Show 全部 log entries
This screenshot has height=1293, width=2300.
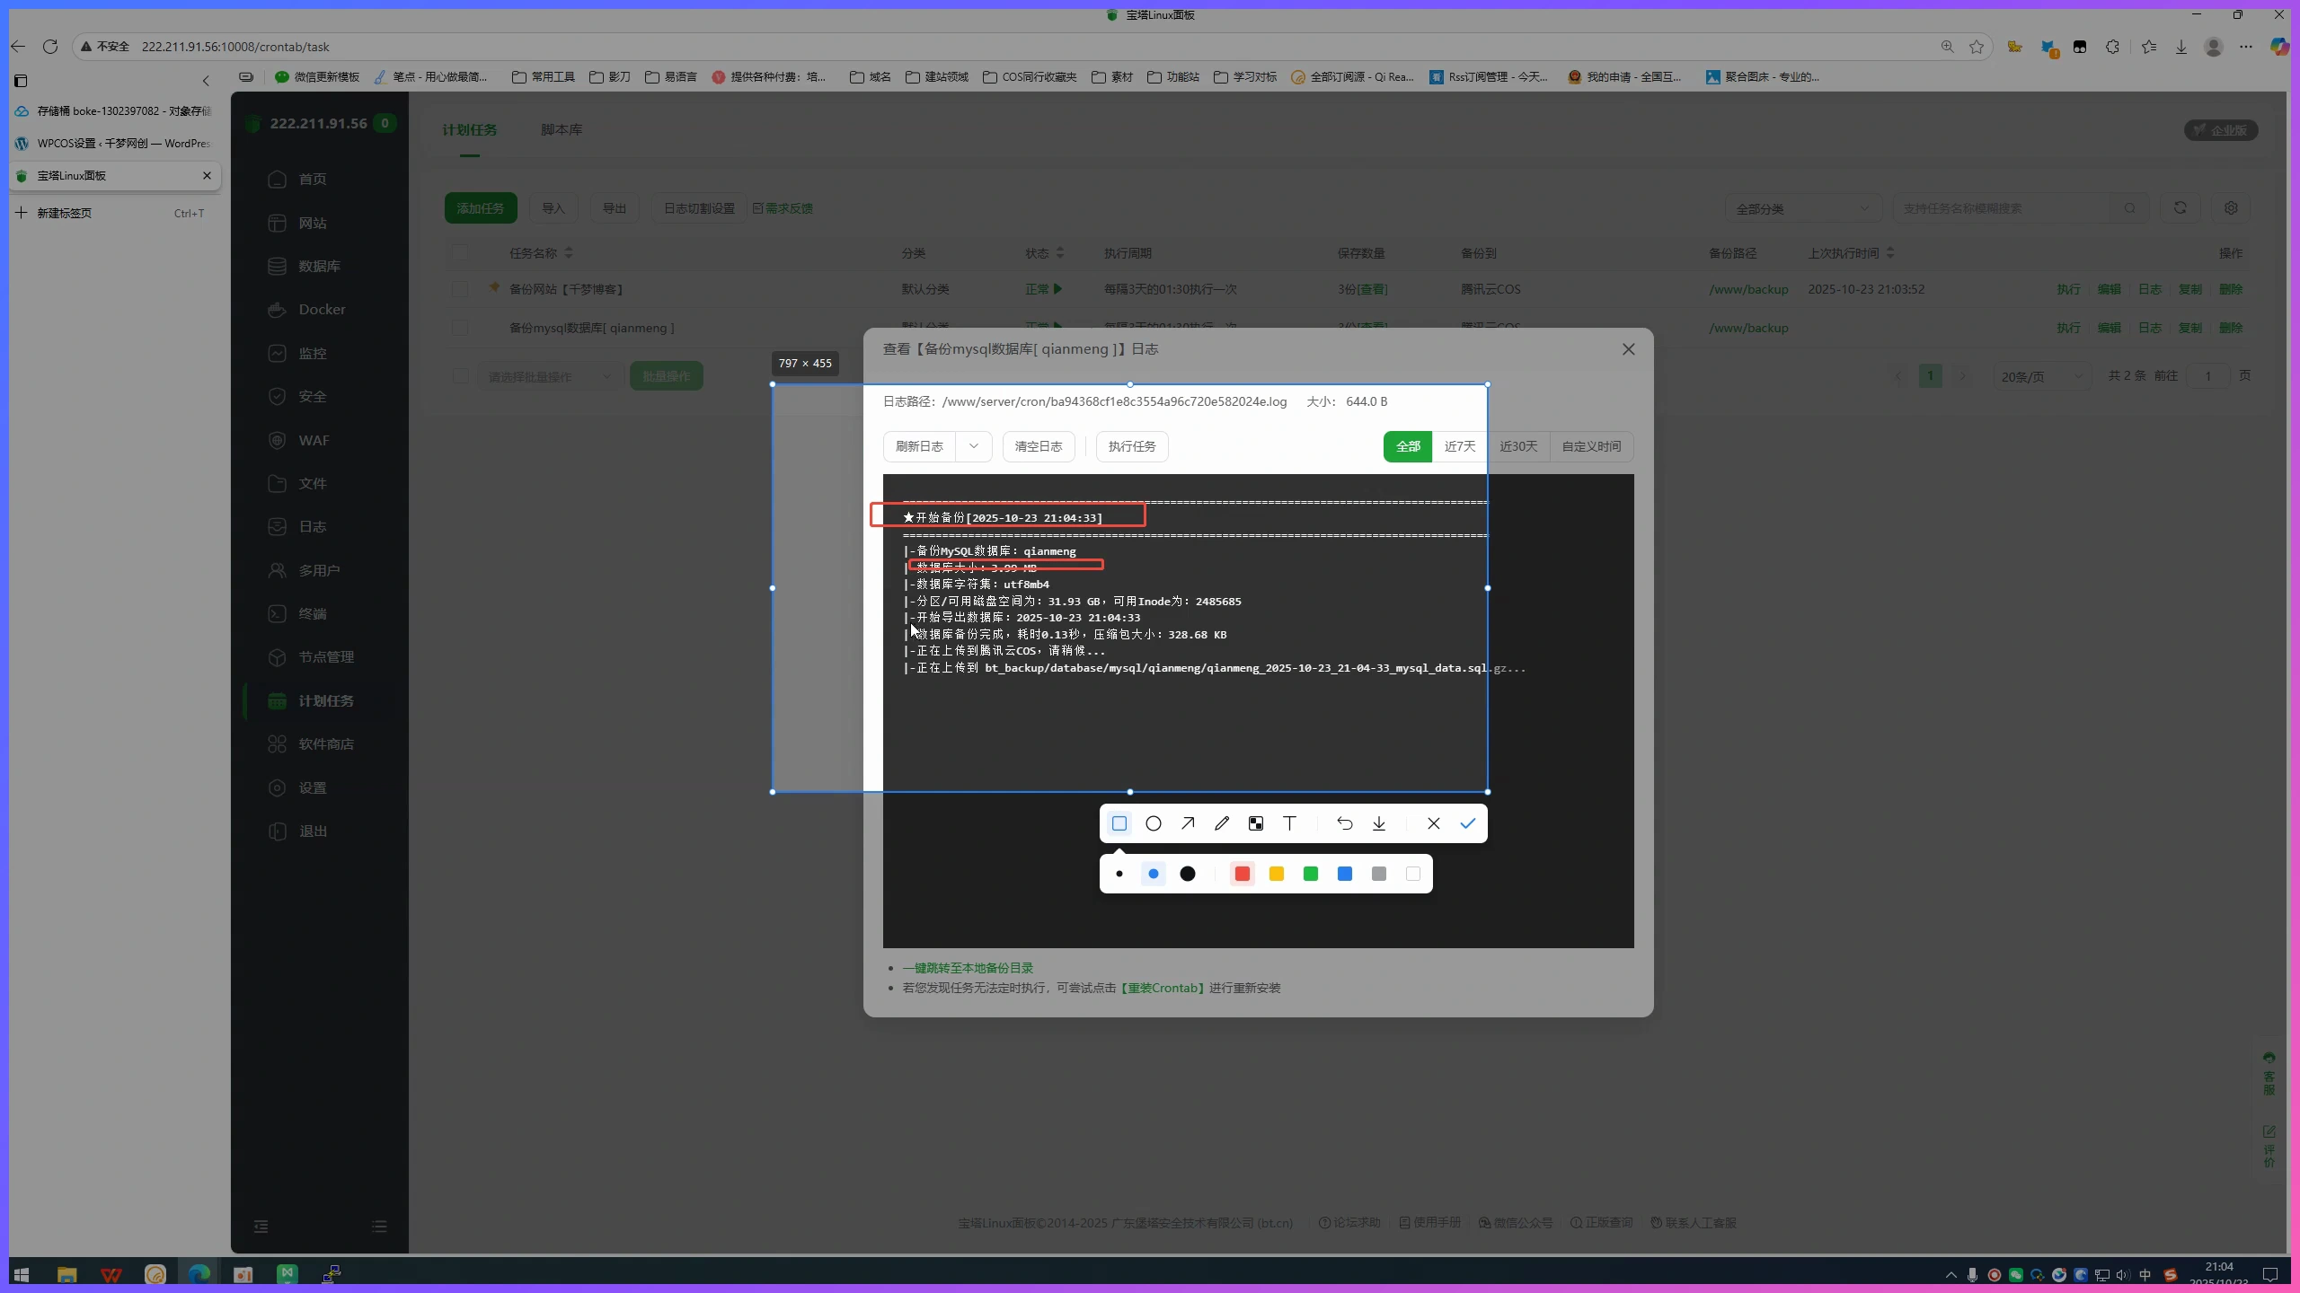1408,446
